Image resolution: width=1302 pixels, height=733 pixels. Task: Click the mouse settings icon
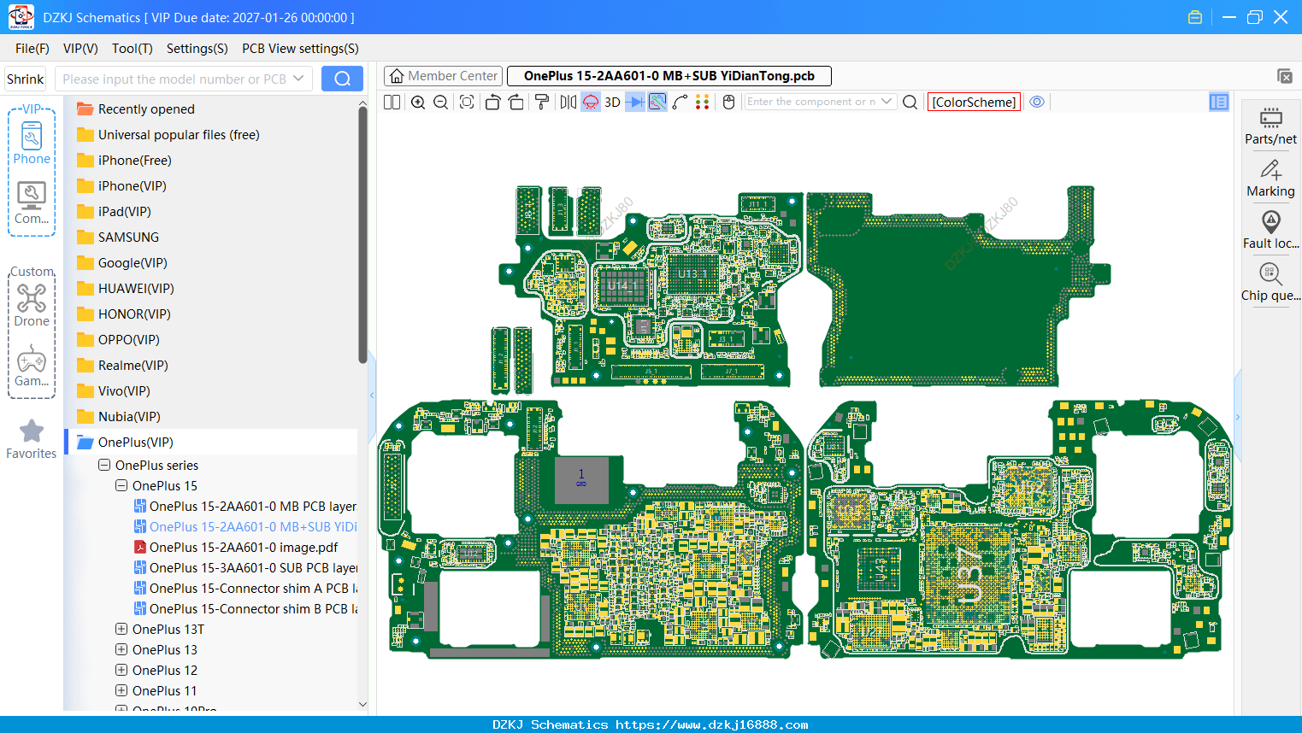(728, 102)
